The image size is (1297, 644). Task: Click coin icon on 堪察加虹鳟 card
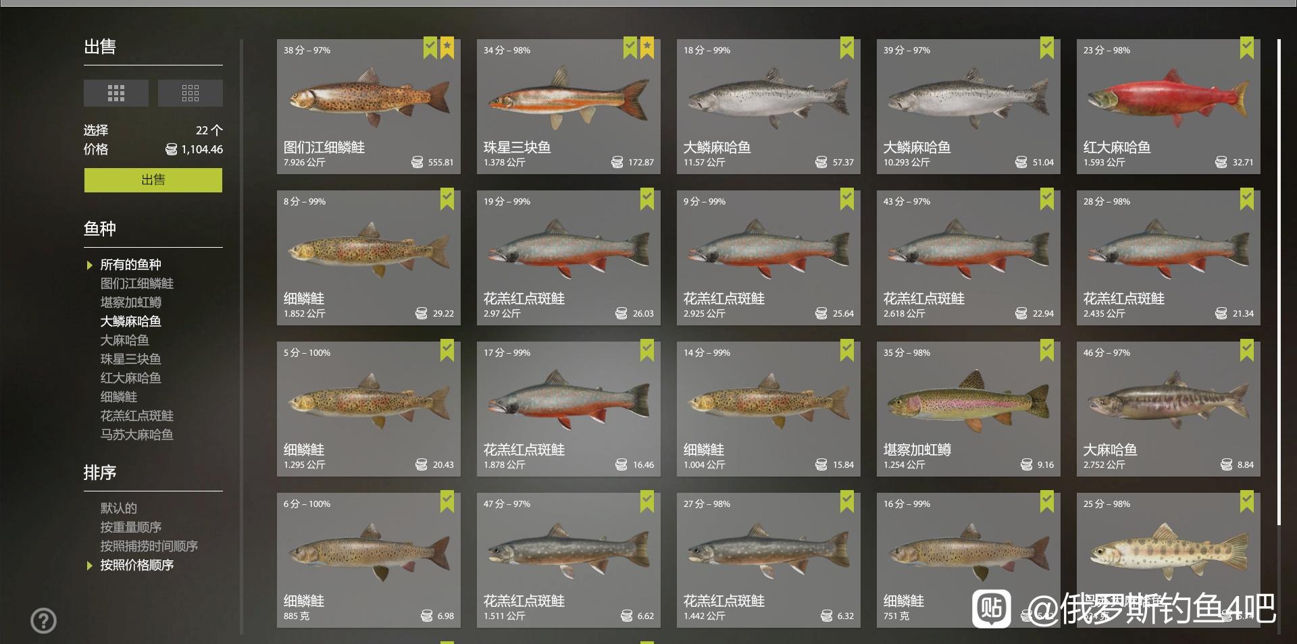1026,464
